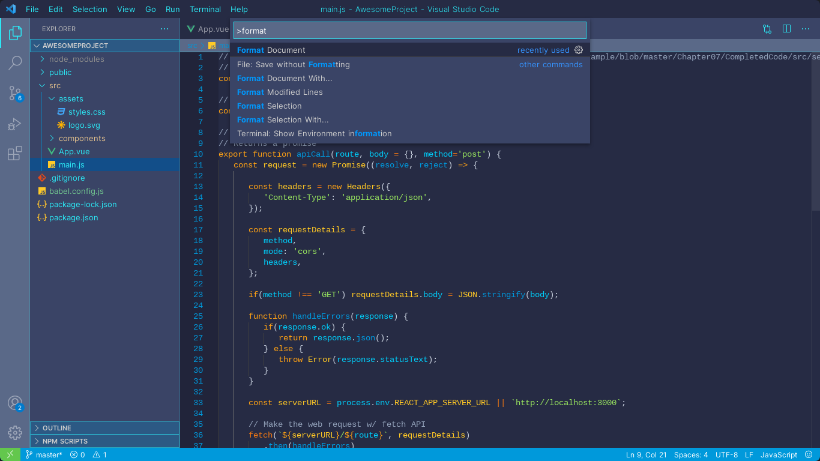The image size is (820, 461).
Task: Open the Edit menu
Action: point(56,9)
